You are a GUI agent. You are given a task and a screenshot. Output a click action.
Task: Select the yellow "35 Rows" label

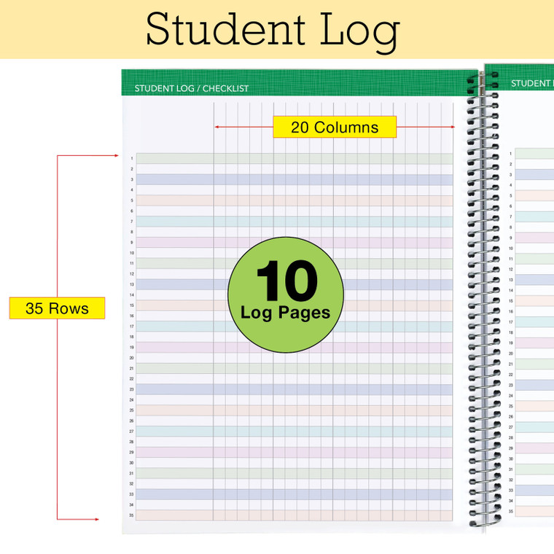(57, 308)
